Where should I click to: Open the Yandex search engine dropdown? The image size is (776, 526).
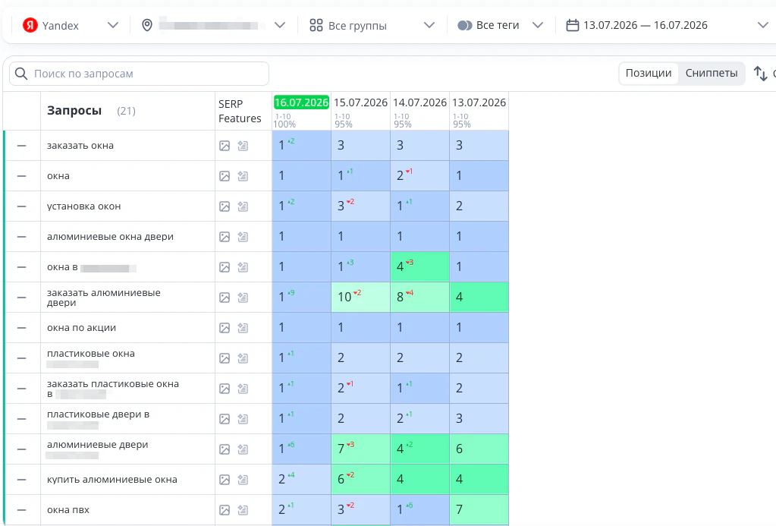tap(71, 25)
